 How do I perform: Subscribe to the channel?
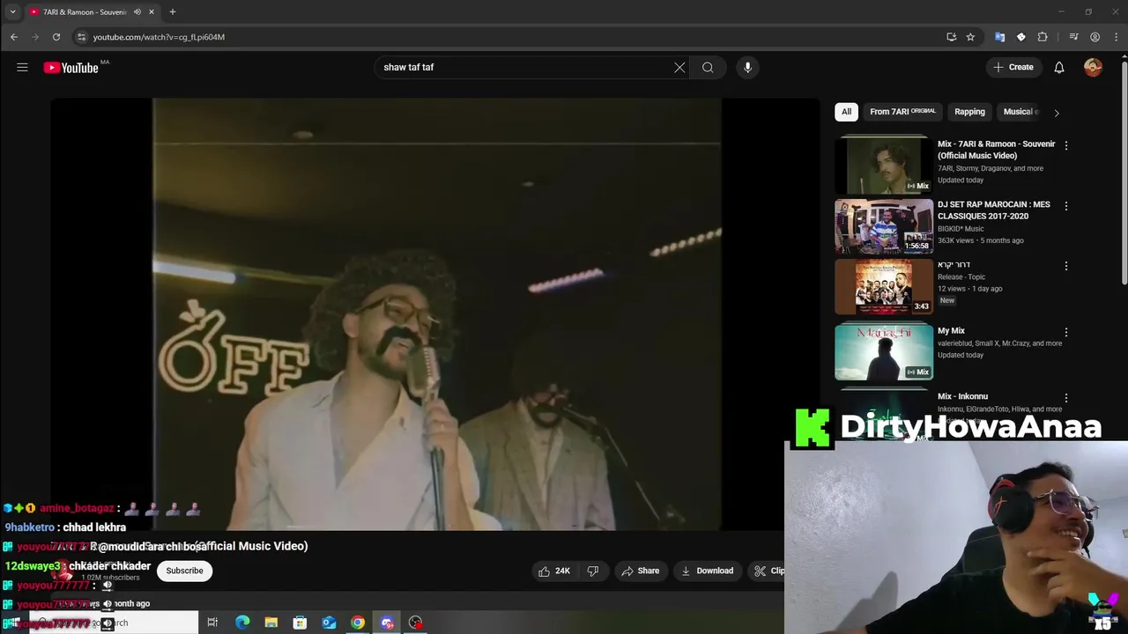click(184, 571)
